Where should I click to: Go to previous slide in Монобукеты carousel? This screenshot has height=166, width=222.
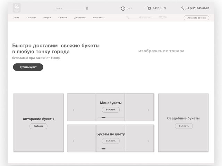pos(74,110)
